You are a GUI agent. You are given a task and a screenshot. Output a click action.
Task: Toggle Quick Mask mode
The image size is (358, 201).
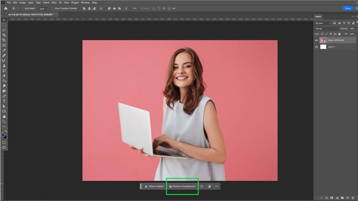point(4,143)
